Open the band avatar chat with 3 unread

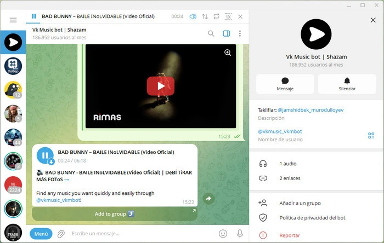click(x=13, y=161)
